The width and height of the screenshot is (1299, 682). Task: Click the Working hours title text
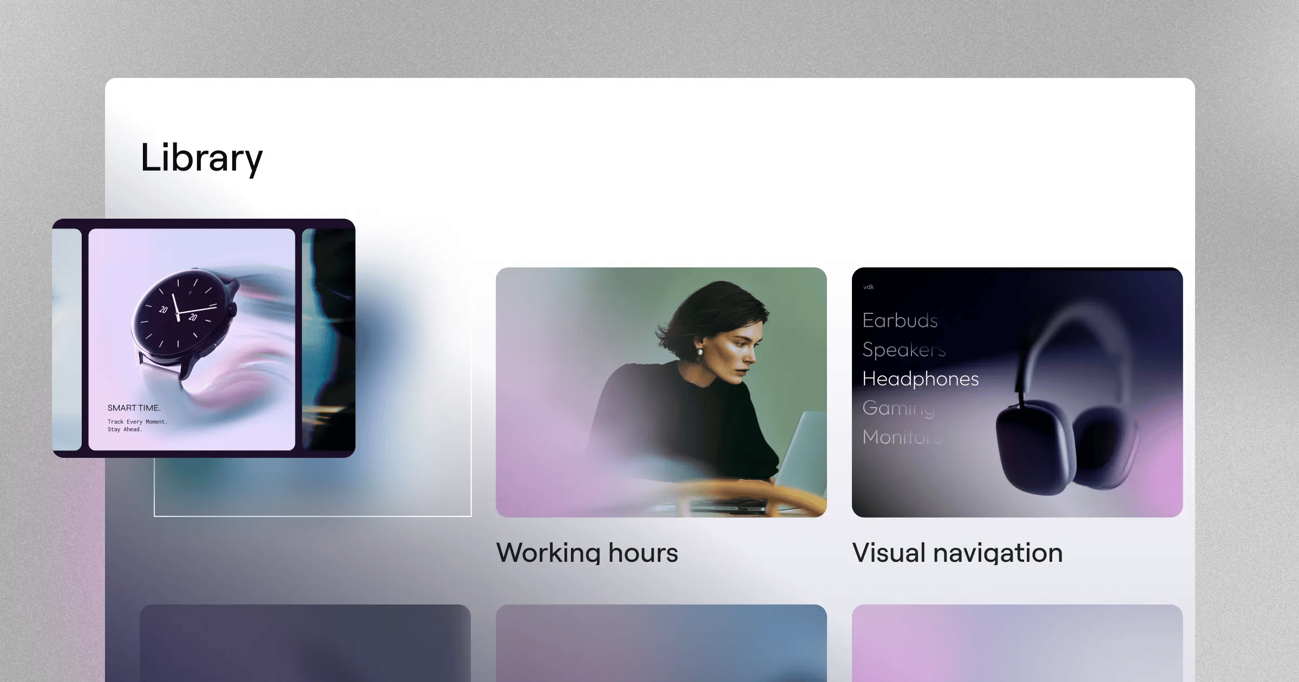(587, 553)
